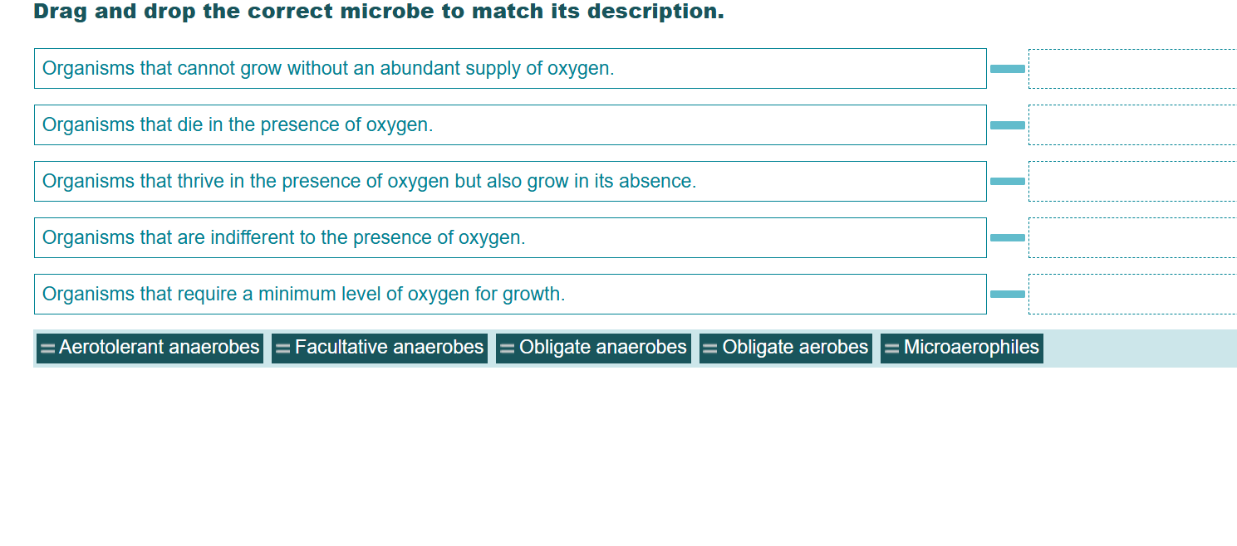Click the drag handle on Facultative anaerobes
This screenshot has height=546, width=1237.
point(281,348)
